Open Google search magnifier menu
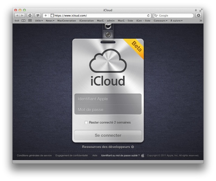This screenshot has width=216, height=181. [x=156, y=15]
